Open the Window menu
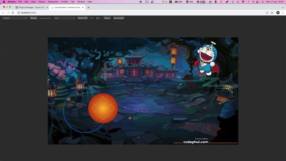 (x=81, y=2)
